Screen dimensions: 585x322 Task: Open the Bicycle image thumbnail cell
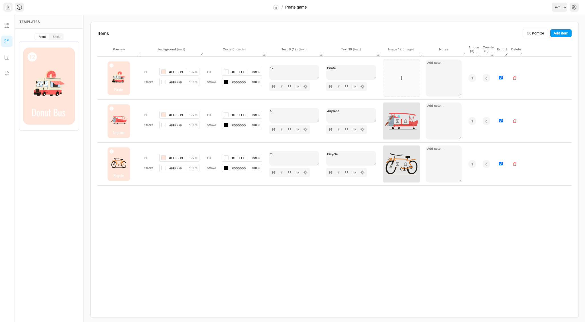pos(401,164)
